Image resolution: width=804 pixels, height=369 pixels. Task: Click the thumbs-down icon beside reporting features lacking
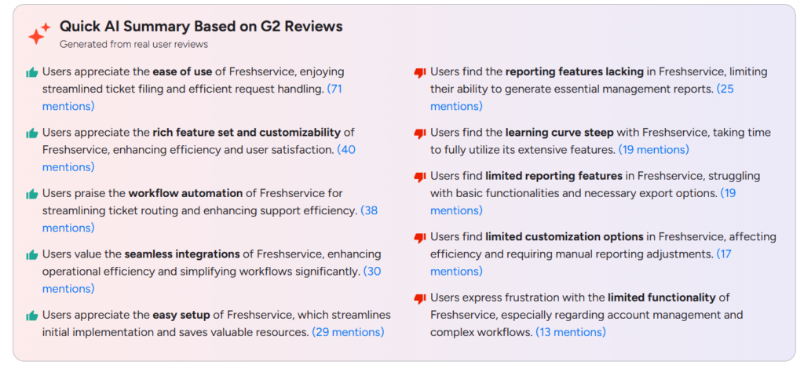tap(420, 73)
